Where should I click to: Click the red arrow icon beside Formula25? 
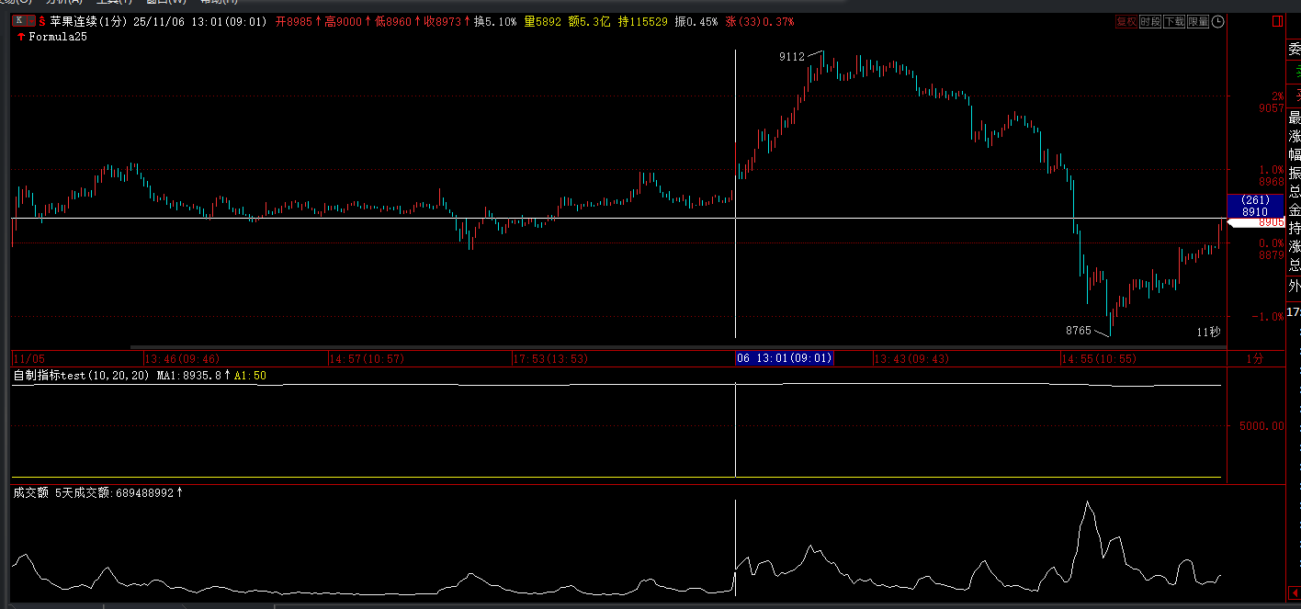(21, 37)
